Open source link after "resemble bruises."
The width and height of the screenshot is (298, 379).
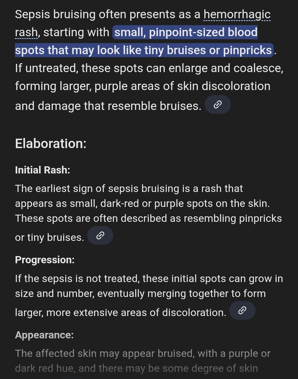(x=218, y=104)
